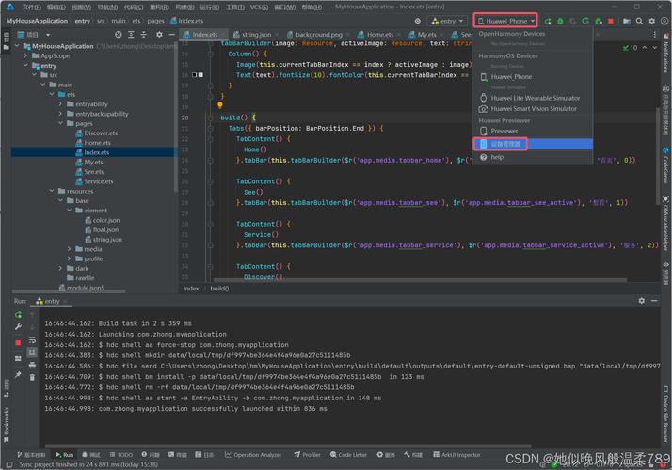
Task: Open the project view mode dropdown arrow
Action: 48,35
